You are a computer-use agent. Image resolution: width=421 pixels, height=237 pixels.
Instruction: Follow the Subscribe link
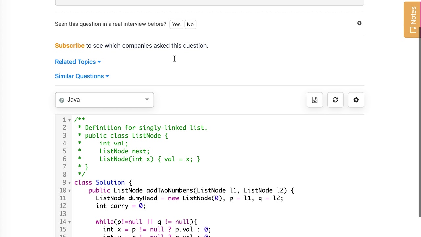tap(69, 46)
